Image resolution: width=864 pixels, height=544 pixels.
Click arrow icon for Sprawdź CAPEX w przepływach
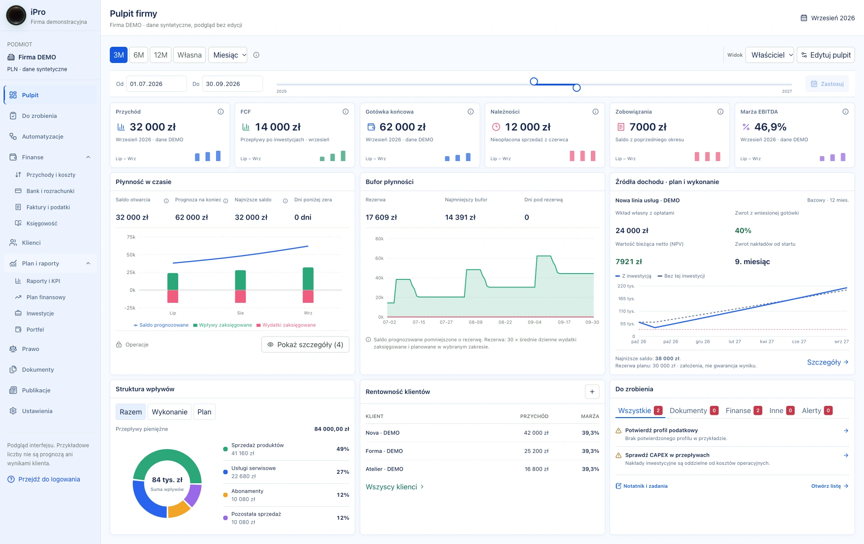[x=846, y=455]
